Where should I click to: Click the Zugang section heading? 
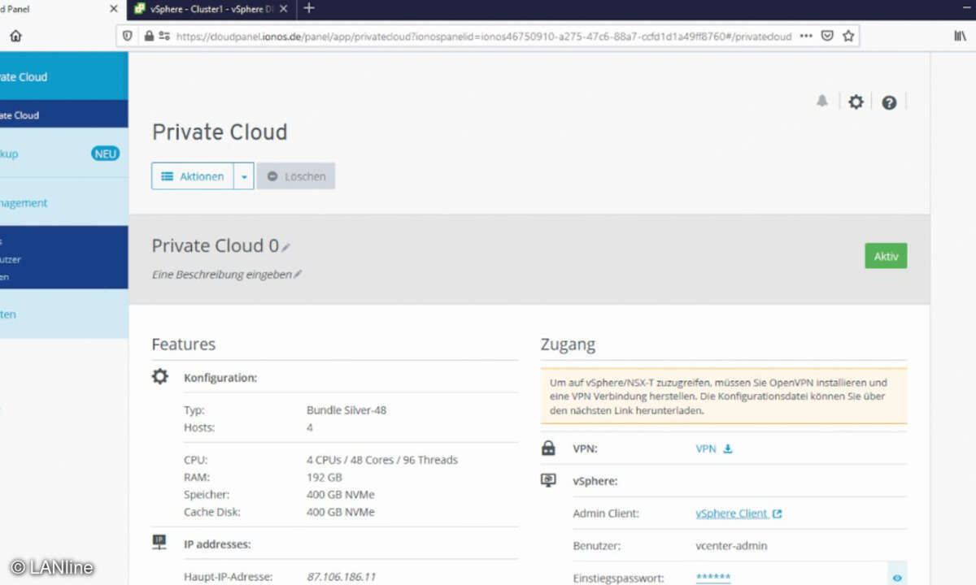pos(568,344)
